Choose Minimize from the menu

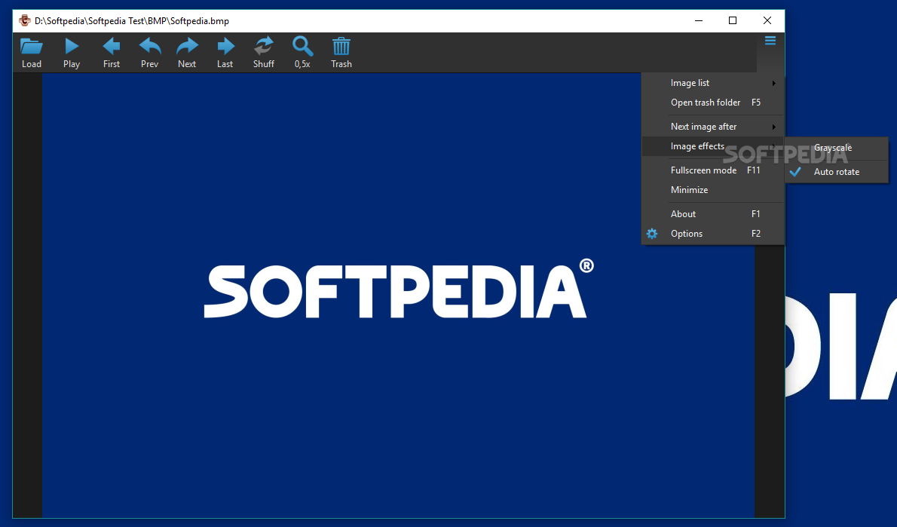pos(713,190)
